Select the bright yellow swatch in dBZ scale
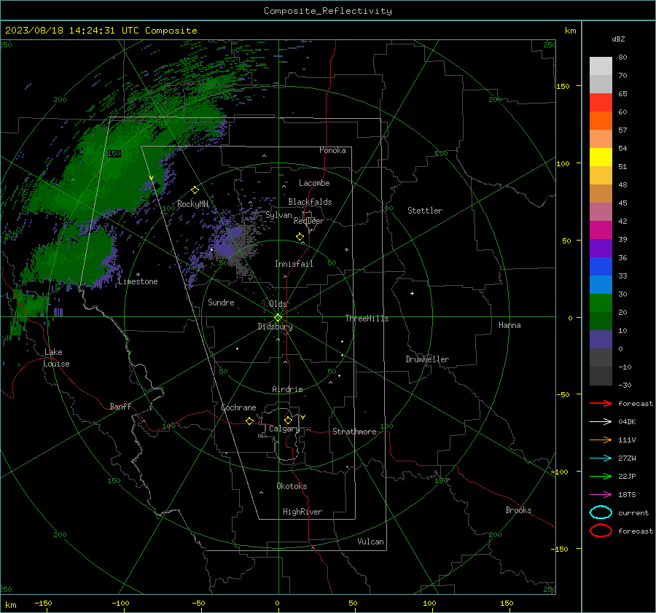 pos(601,157)
